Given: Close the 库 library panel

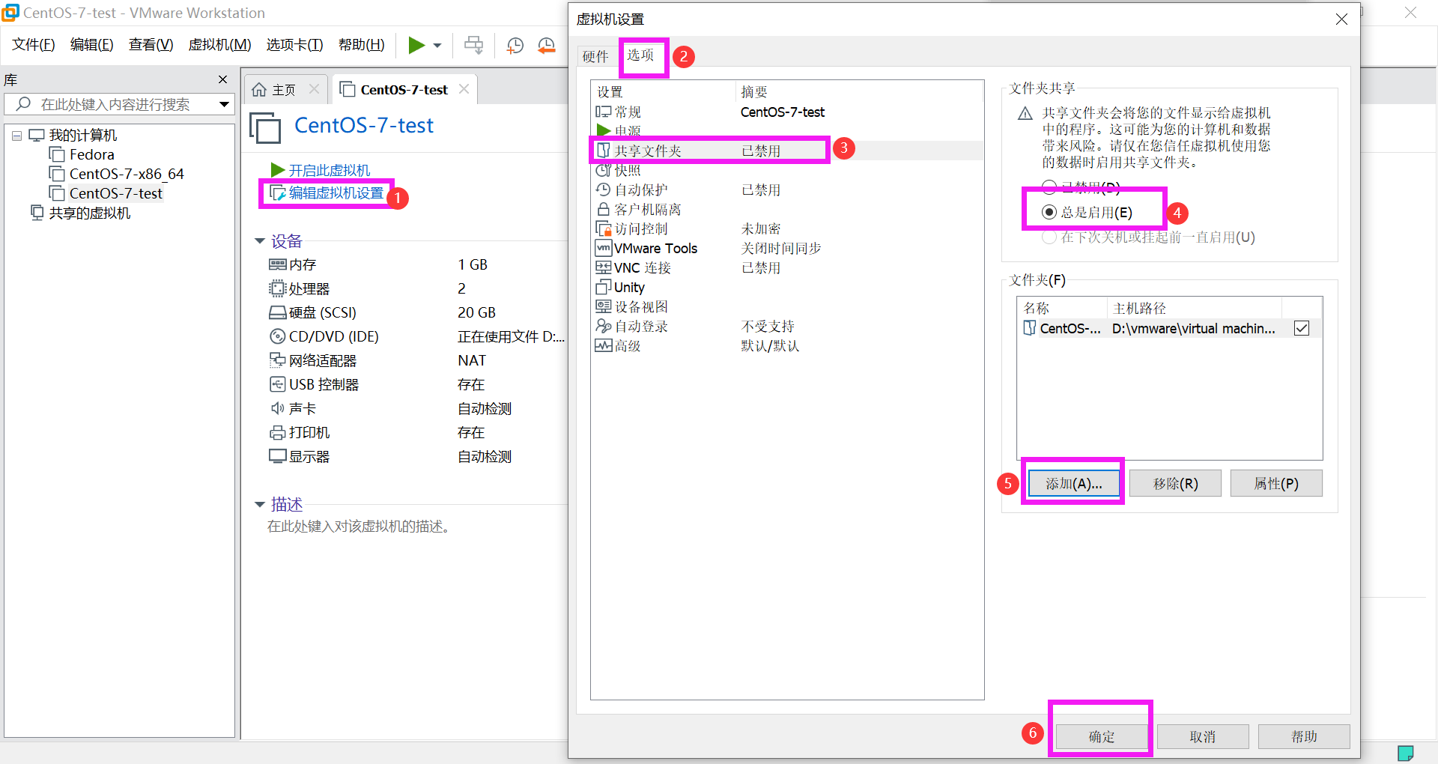Looking at the screenshot, I should [222, 79].
